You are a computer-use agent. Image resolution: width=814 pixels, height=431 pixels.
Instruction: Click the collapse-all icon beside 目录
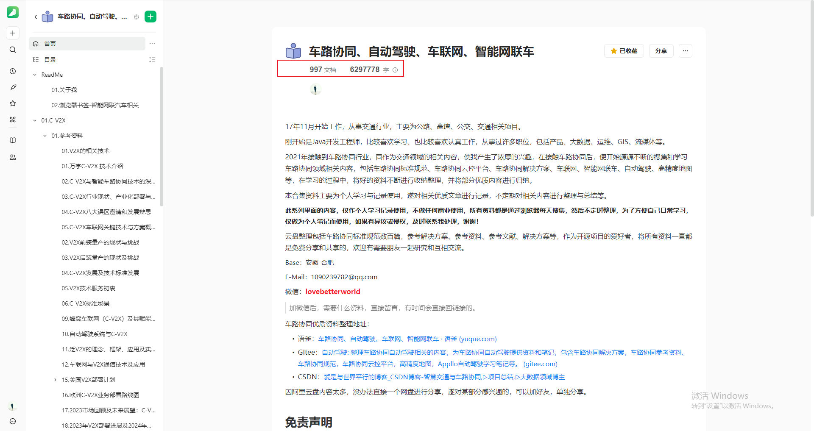point(152,60)
